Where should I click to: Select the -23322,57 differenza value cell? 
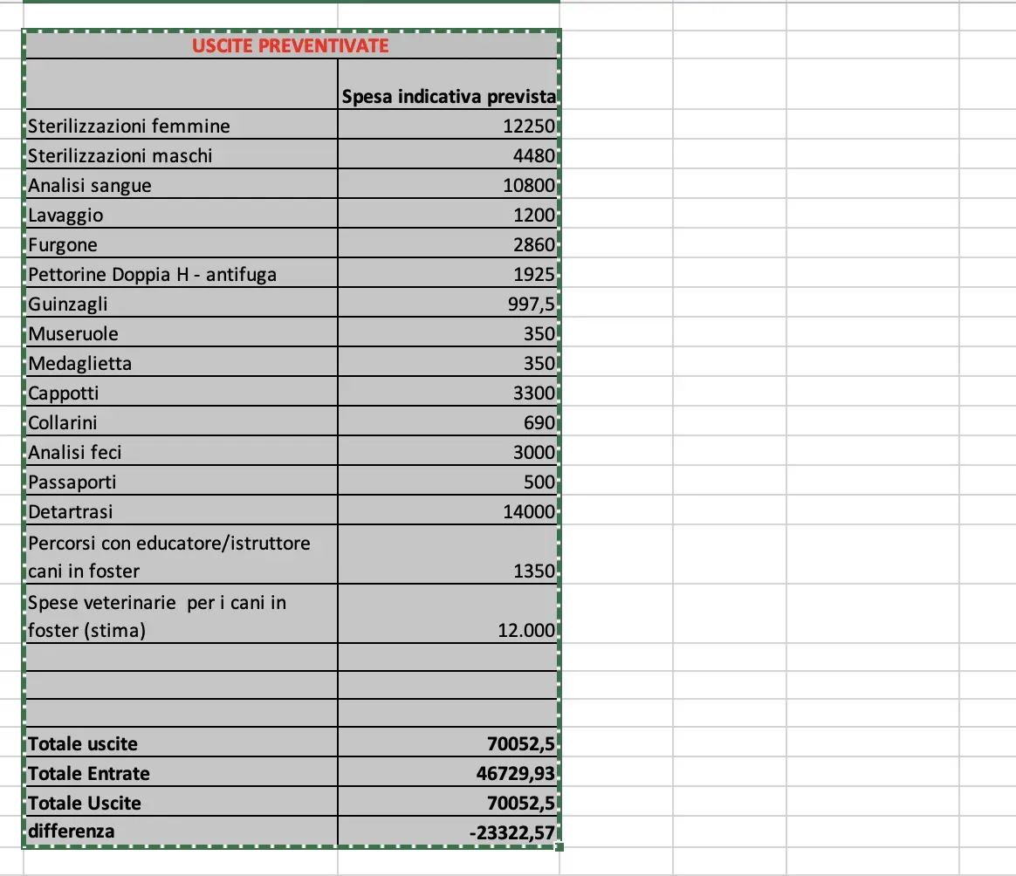(x=447, y=832)
